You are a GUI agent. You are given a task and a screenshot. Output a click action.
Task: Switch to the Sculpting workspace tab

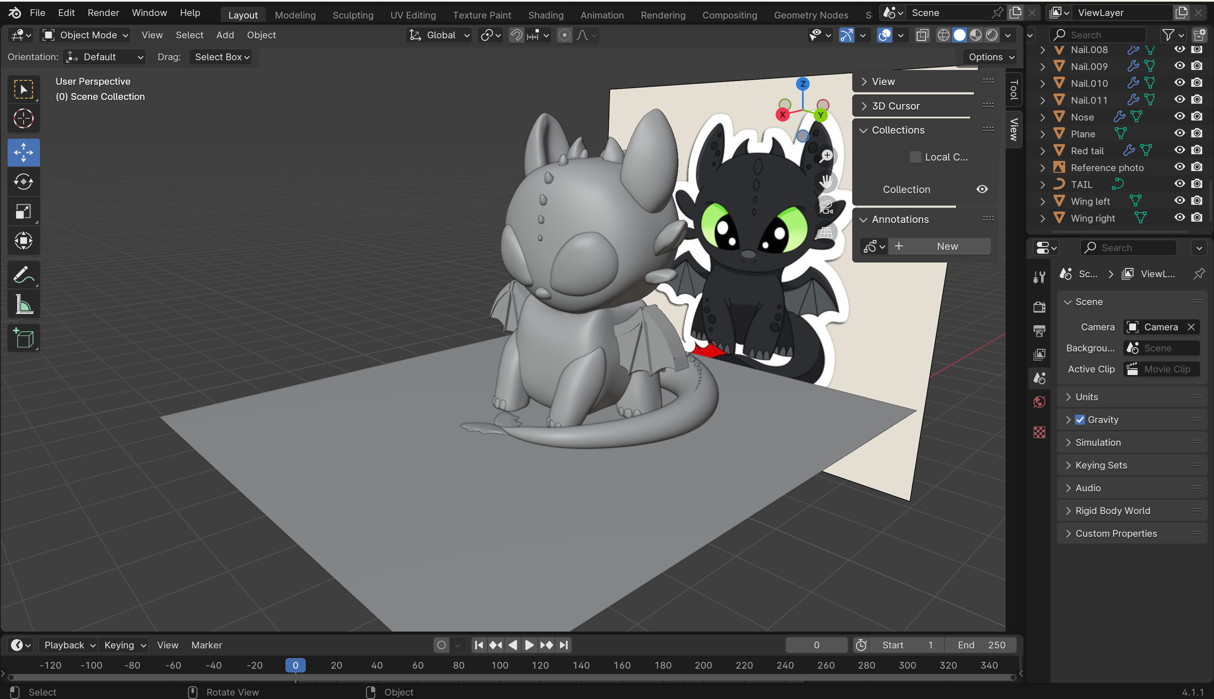(x=353, y=15)
